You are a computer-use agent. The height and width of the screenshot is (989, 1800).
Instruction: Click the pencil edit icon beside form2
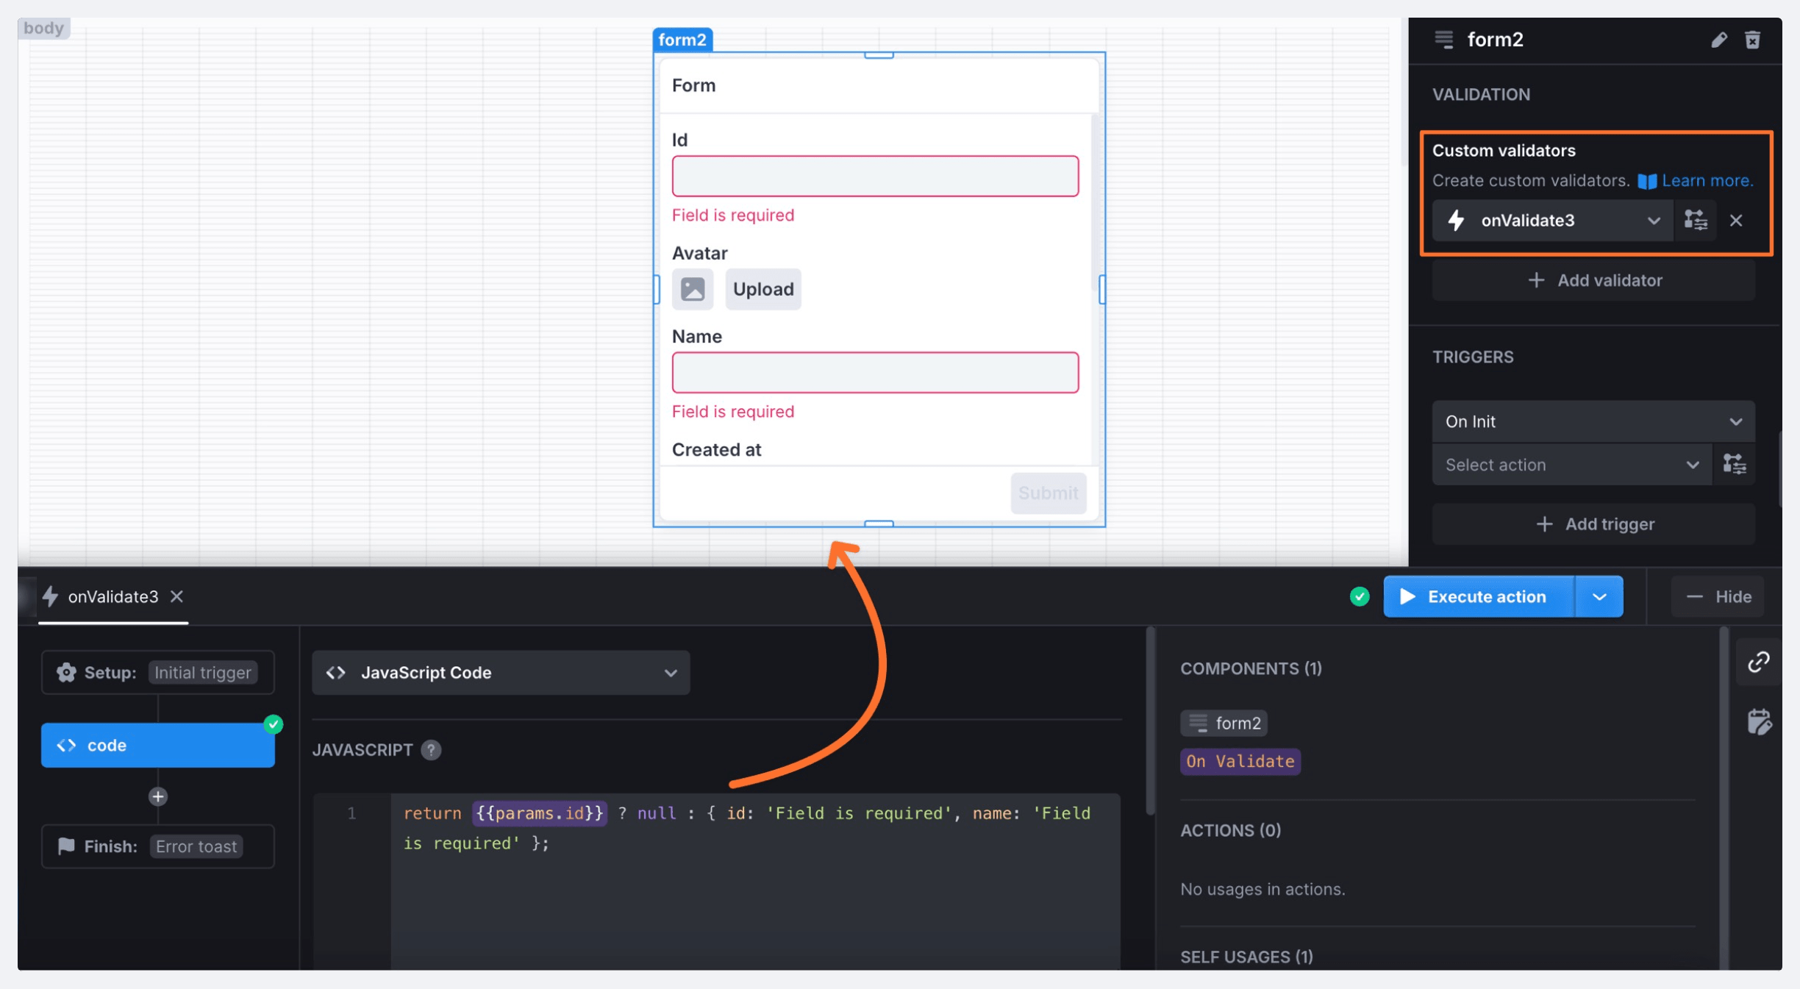[x=1718, y=40]
